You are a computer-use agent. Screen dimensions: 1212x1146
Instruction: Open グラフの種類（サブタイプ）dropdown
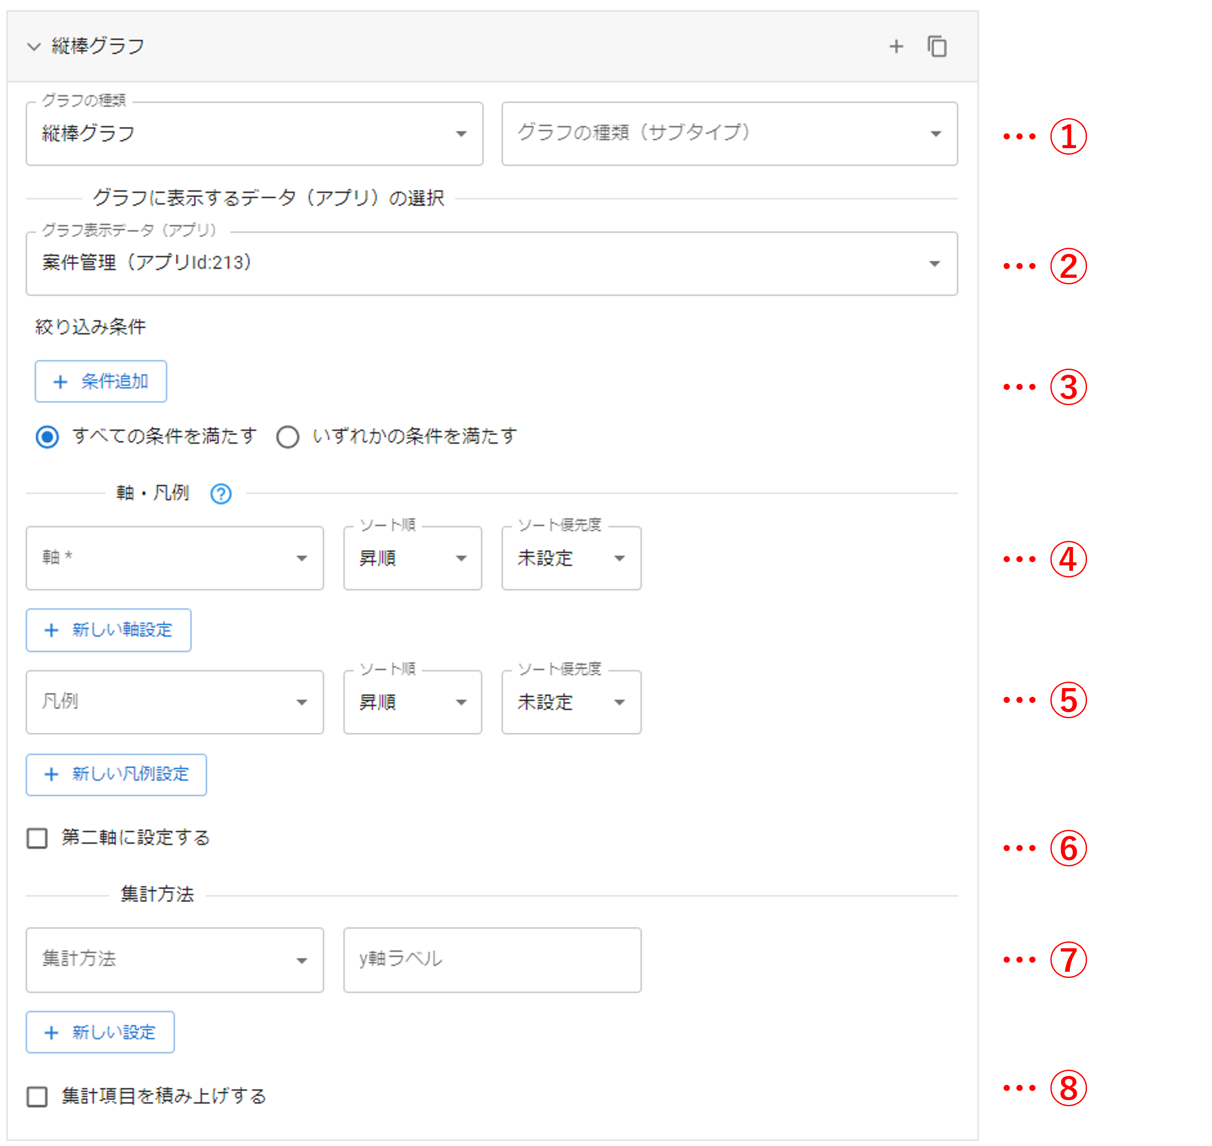pos(729,134)
